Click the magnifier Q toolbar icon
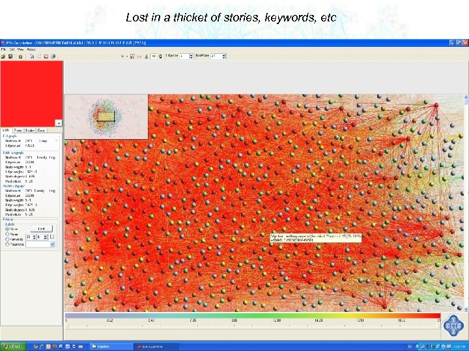The width and height of the screenshot is (469, 351). pos(160,56)
